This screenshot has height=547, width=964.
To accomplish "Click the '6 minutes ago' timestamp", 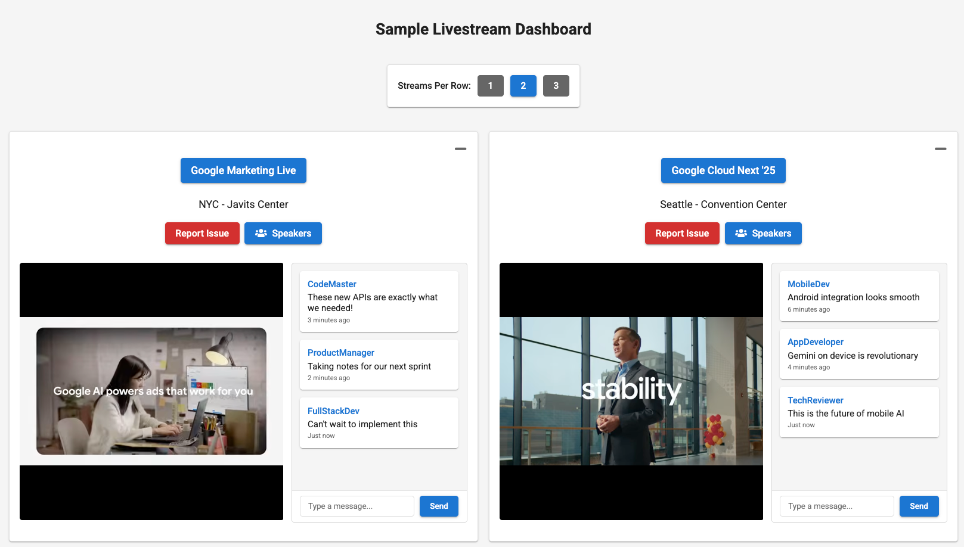I will 808,310.
